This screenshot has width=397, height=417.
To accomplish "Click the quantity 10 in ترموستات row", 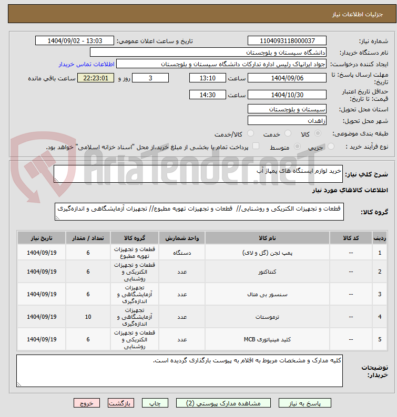I will pyautogui.click(x=88, y=317).
